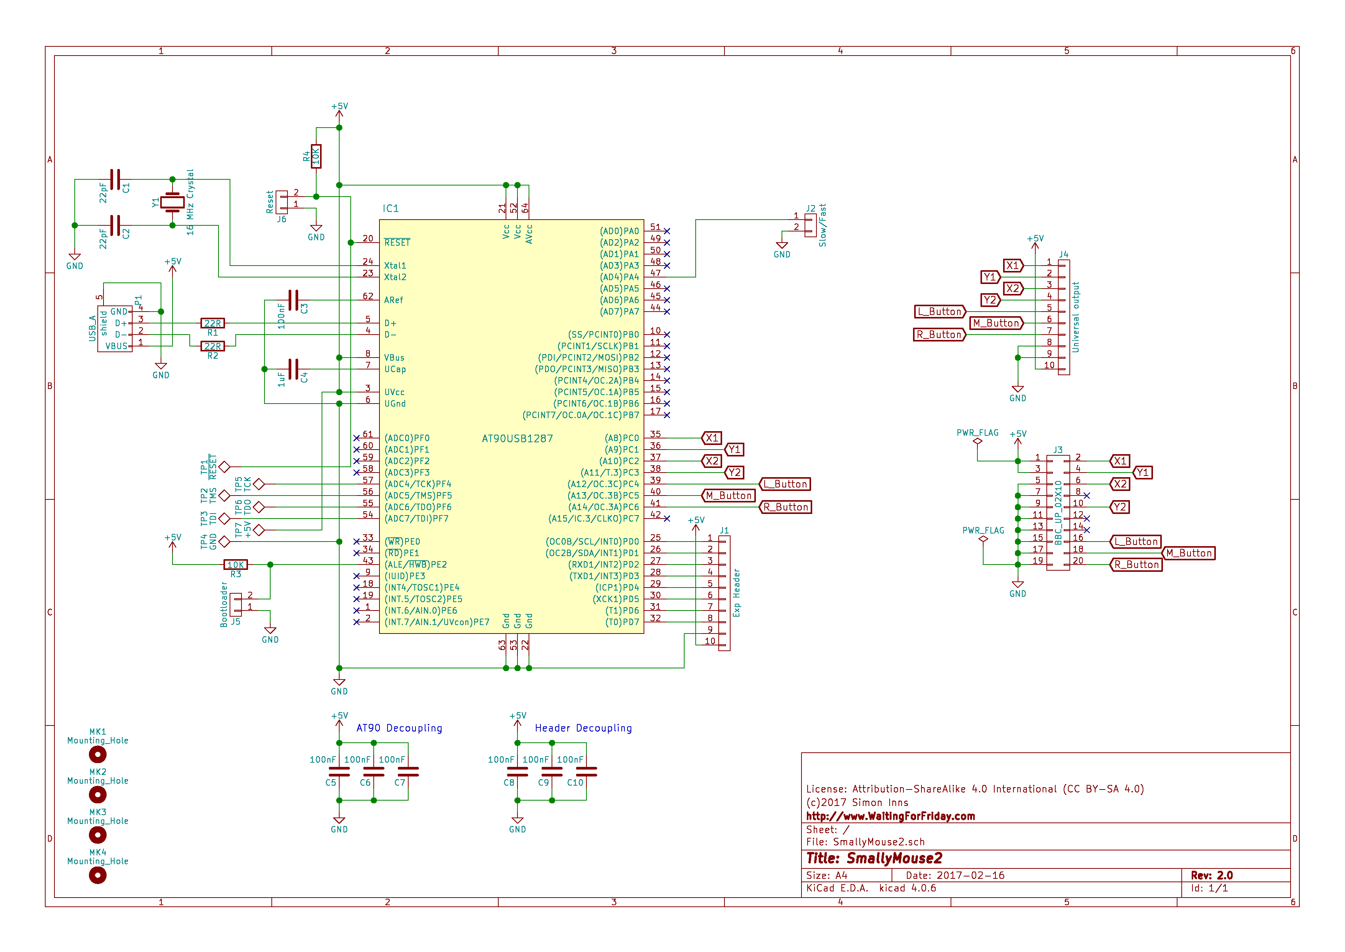Select the C8 header decoupling capacitor
The height and width of the screenshot is (952, 1345).
[x=517, y=771]
